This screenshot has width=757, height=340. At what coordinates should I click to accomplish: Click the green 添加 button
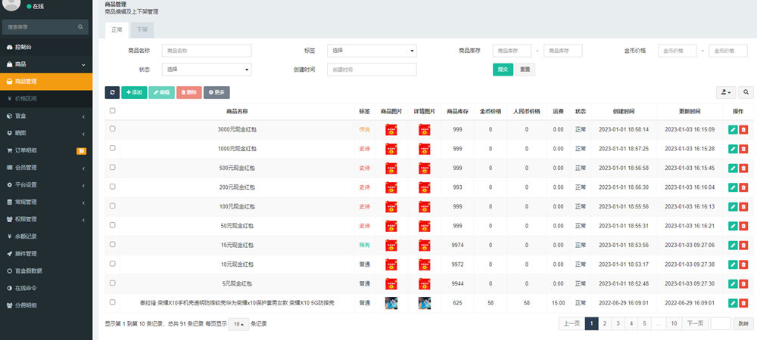134,92
